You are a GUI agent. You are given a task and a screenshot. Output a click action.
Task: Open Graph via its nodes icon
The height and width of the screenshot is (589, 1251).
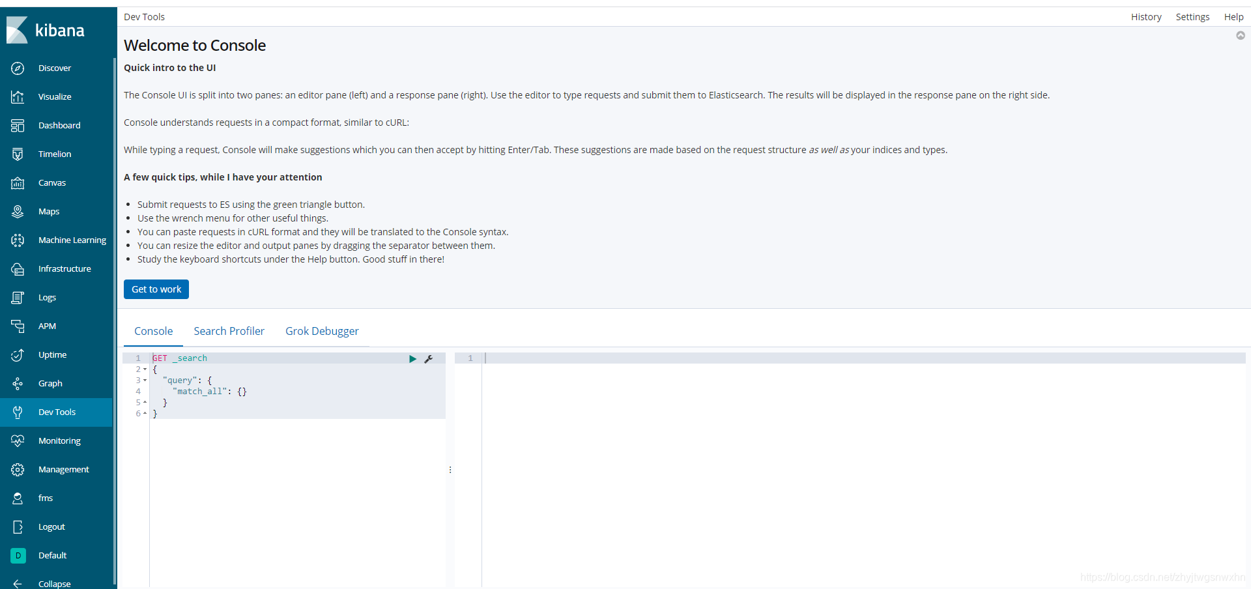[x=18, y=384]
